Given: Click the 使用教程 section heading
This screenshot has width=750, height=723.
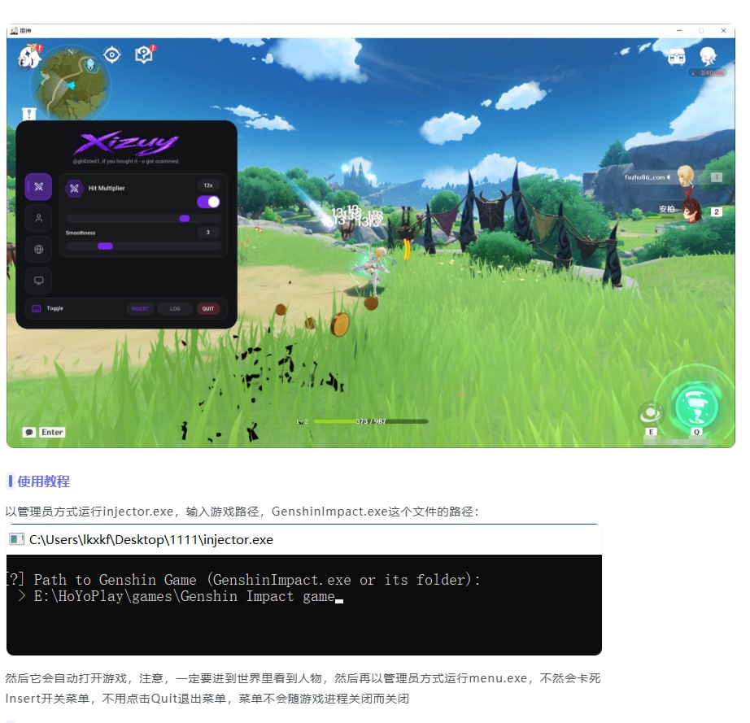Looking at the screenshot, I should pyautogui.click(x=44, y=481).
